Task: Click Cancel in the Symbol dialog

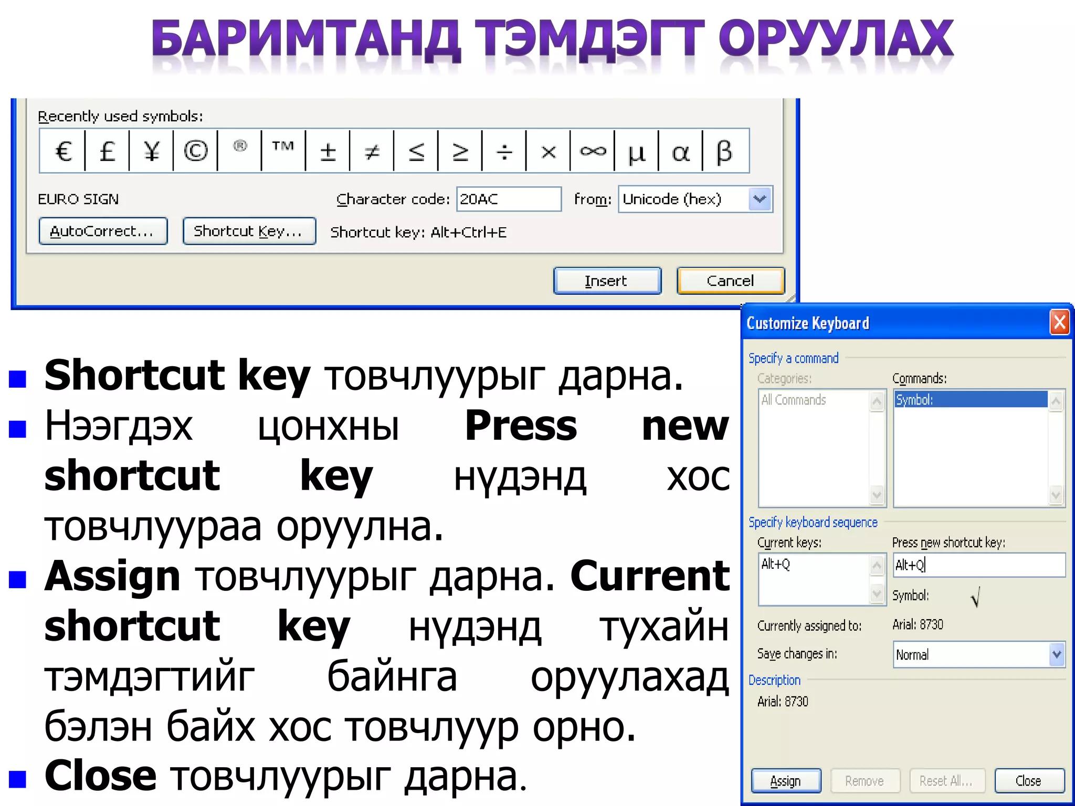Action: 731,281
